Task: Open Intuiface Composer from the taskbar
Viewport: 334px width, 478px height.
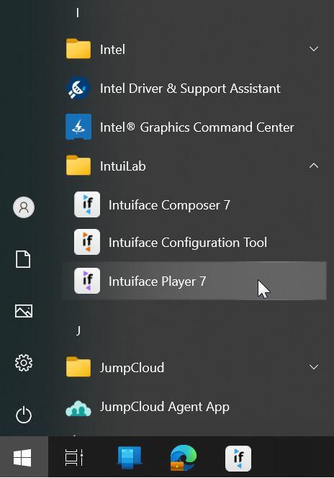Action: coord(238,459)
